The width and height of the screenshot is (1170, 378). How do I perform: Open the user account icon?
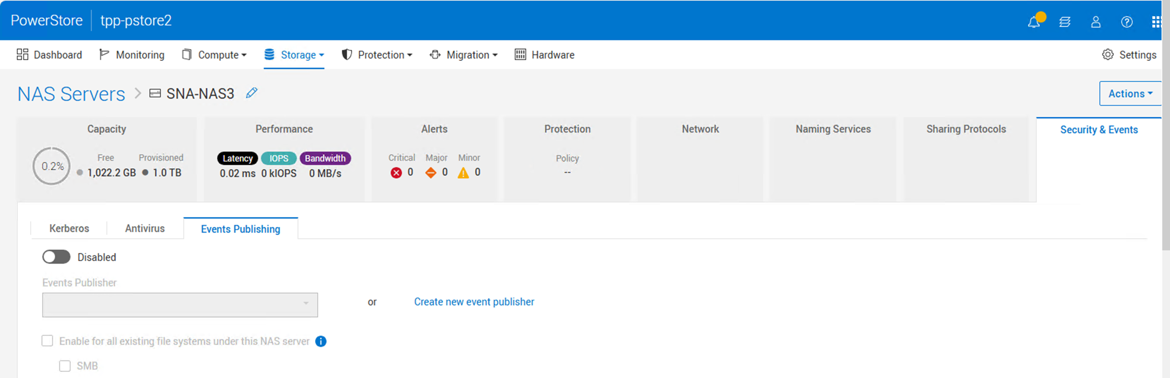(x=1096, y=22)
